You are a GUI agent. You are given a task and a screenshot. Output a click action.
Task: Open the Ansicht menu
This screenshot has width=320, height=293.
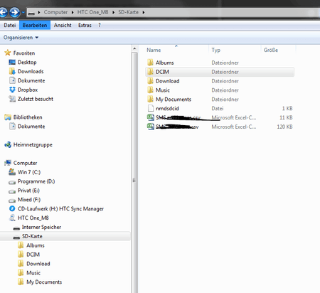point(63,25)
